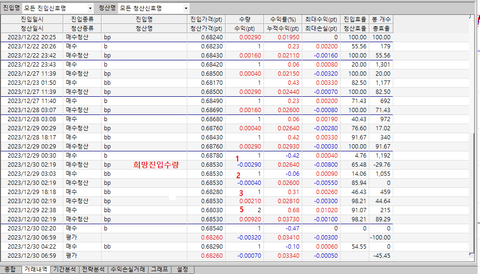Viewport: 480px width, 274px height.
Task: Click the red 희망진입수량 annotation text
Action: click(156, 165)
